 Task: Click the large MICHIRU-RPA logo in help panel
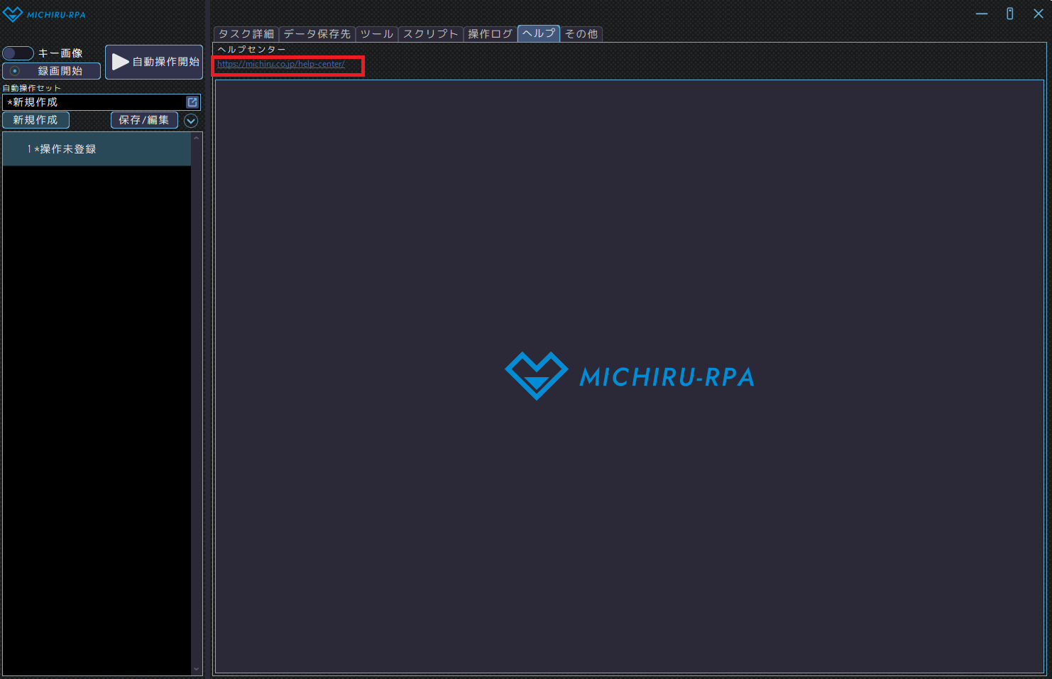tap(629, 376)
